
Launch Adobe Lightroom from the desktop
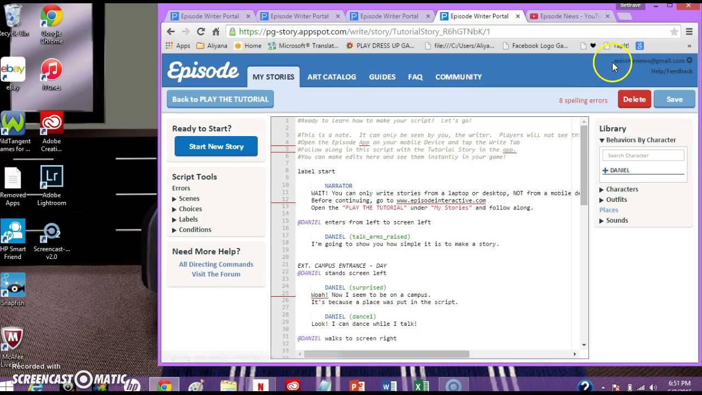coord(52,187)
